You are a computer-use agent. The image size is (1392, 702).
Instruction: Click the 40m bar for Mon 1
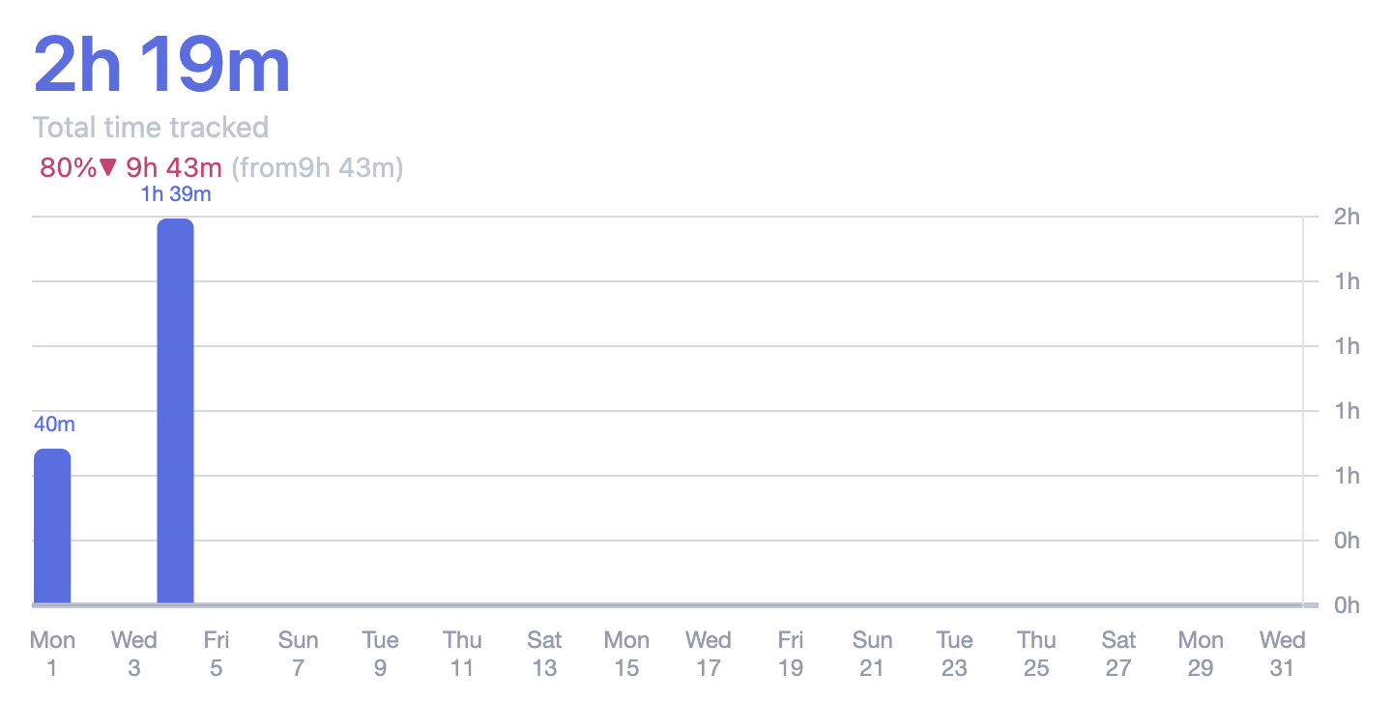coord(52,527)
